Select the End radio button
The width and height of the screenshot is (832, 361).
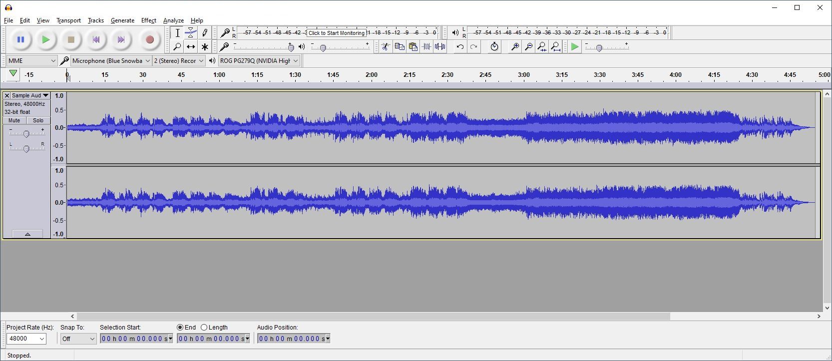pos(180,328)
